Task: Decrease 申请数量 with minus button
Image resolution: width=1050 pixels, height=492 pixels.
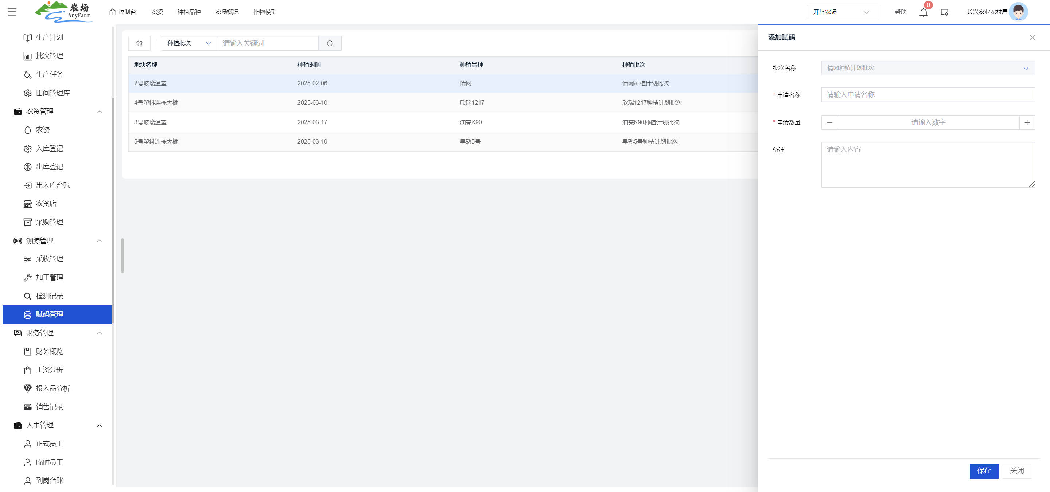Action: (829, 122)
